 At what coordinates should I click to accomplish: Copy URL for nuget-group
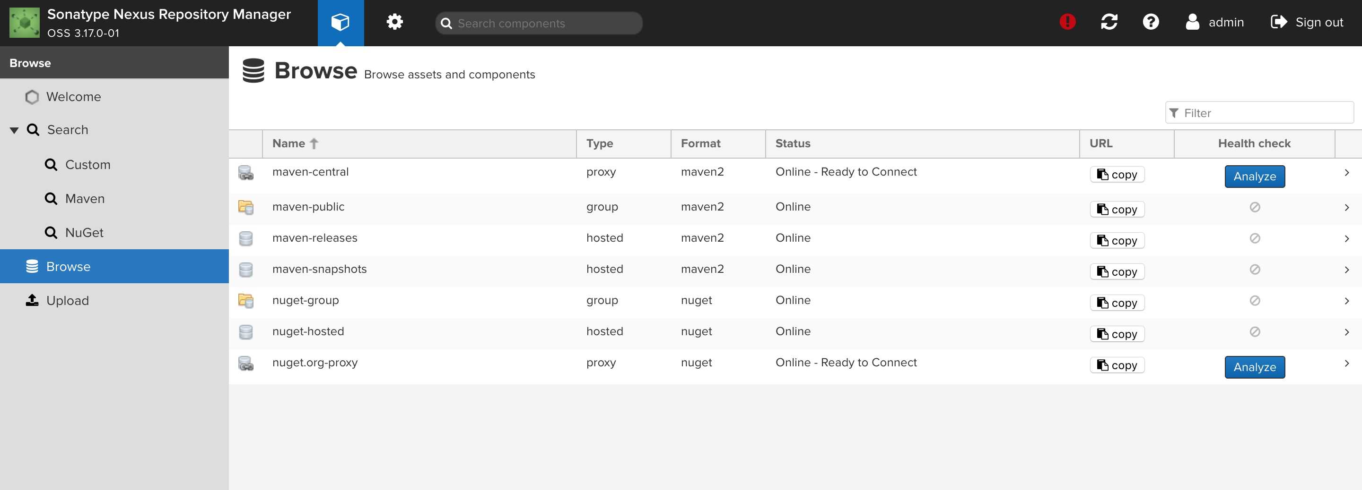[1117, 303]
